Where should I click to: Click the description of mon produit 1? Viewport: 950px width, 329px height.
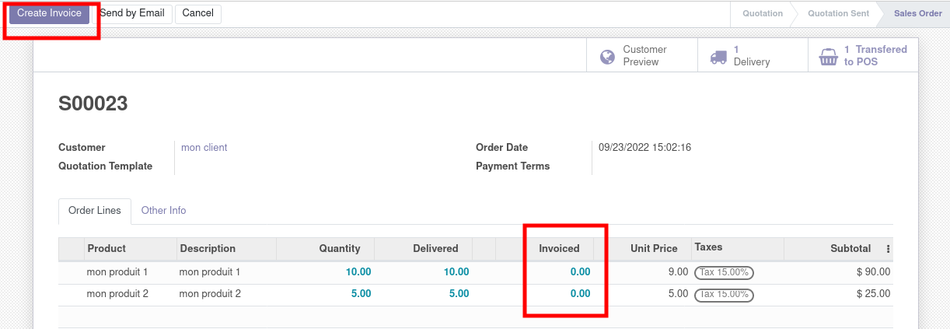210,272
